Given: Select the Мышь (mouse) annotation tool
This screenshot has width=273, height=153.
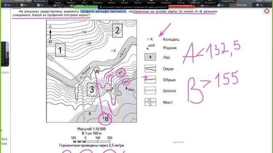Looking at the screenshot, I should tap(58, 2).
